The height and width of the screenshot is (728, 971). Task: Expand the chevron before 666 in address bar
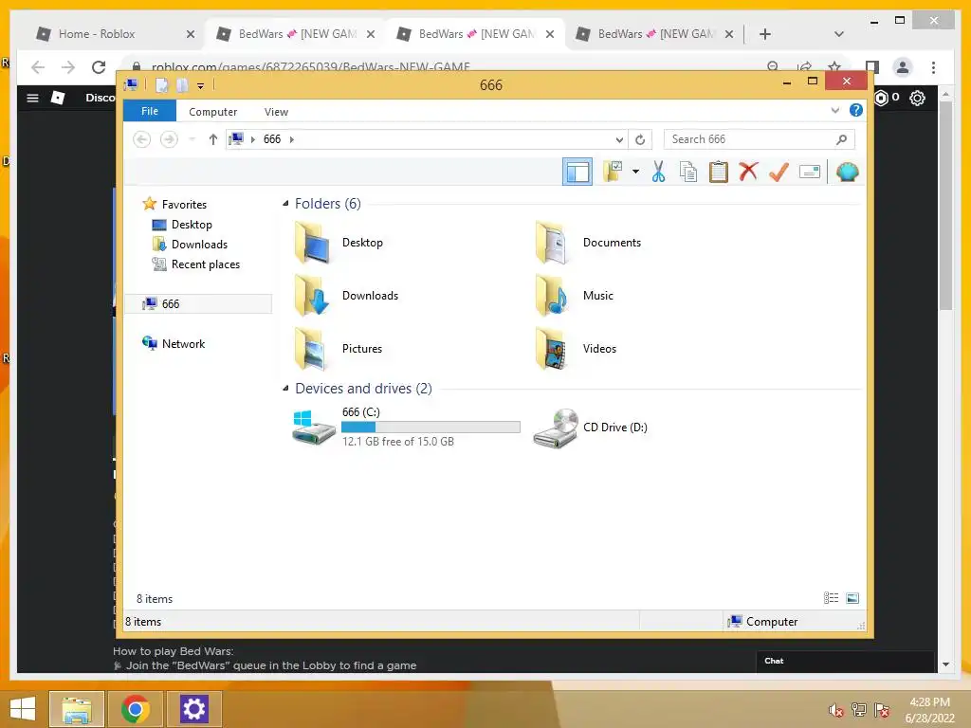click(x=252, y=139)
